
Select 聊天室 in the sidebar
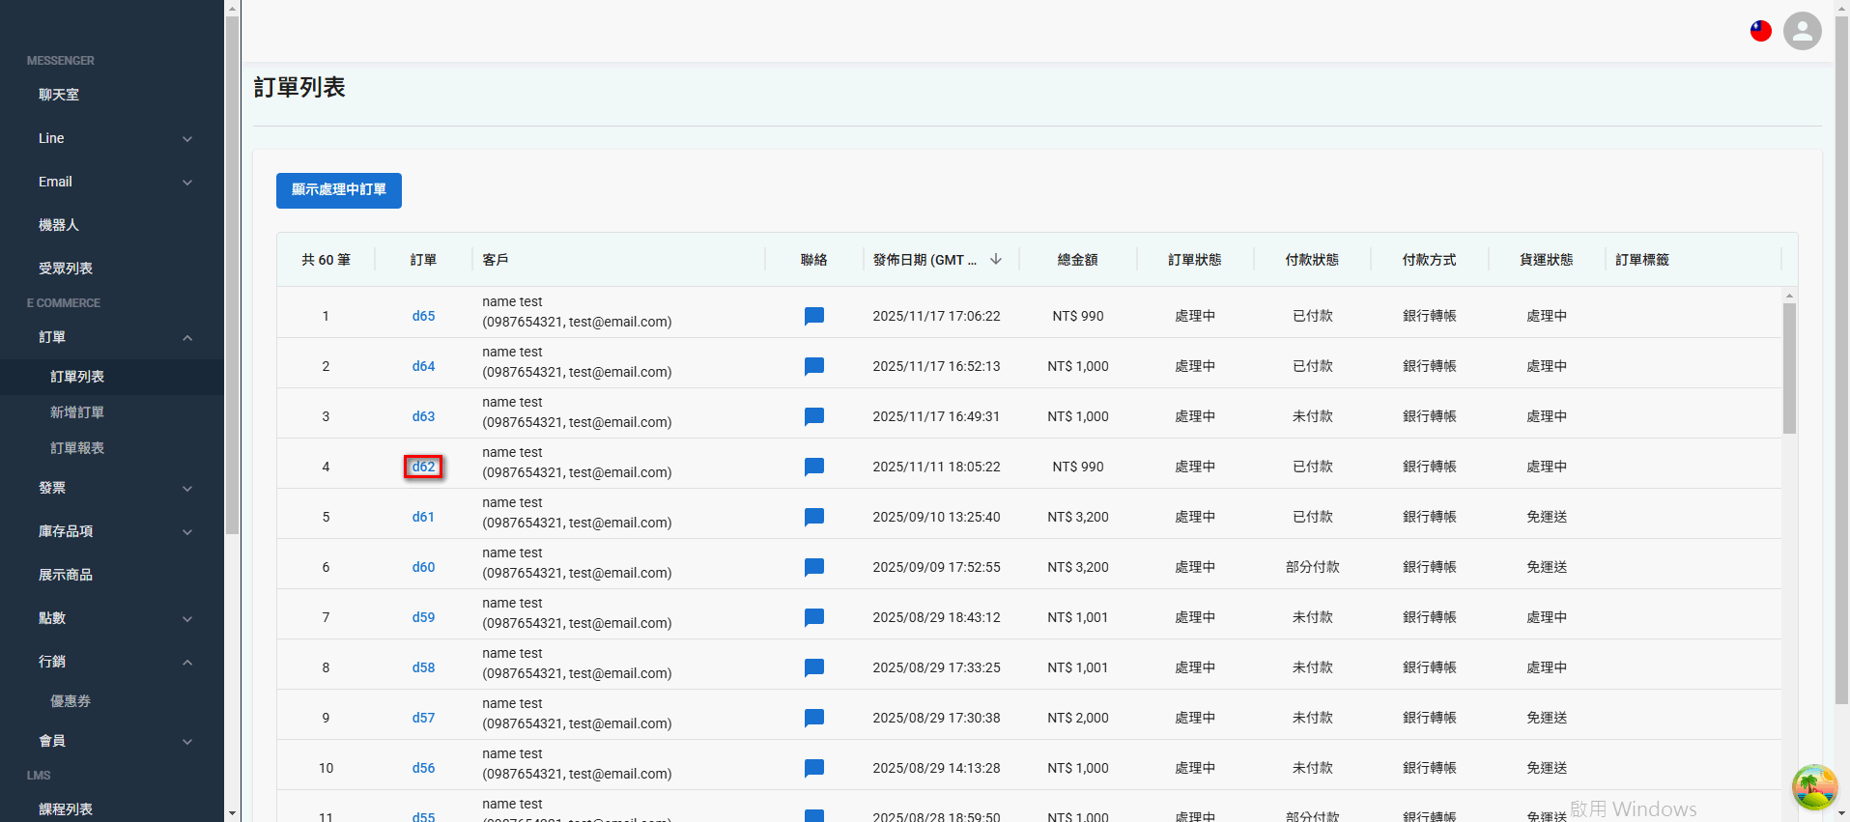point(59,95)
